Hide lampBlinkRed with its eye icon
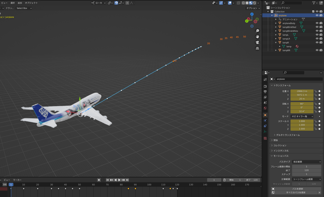The image size is (324, 197). coord(317,27)
